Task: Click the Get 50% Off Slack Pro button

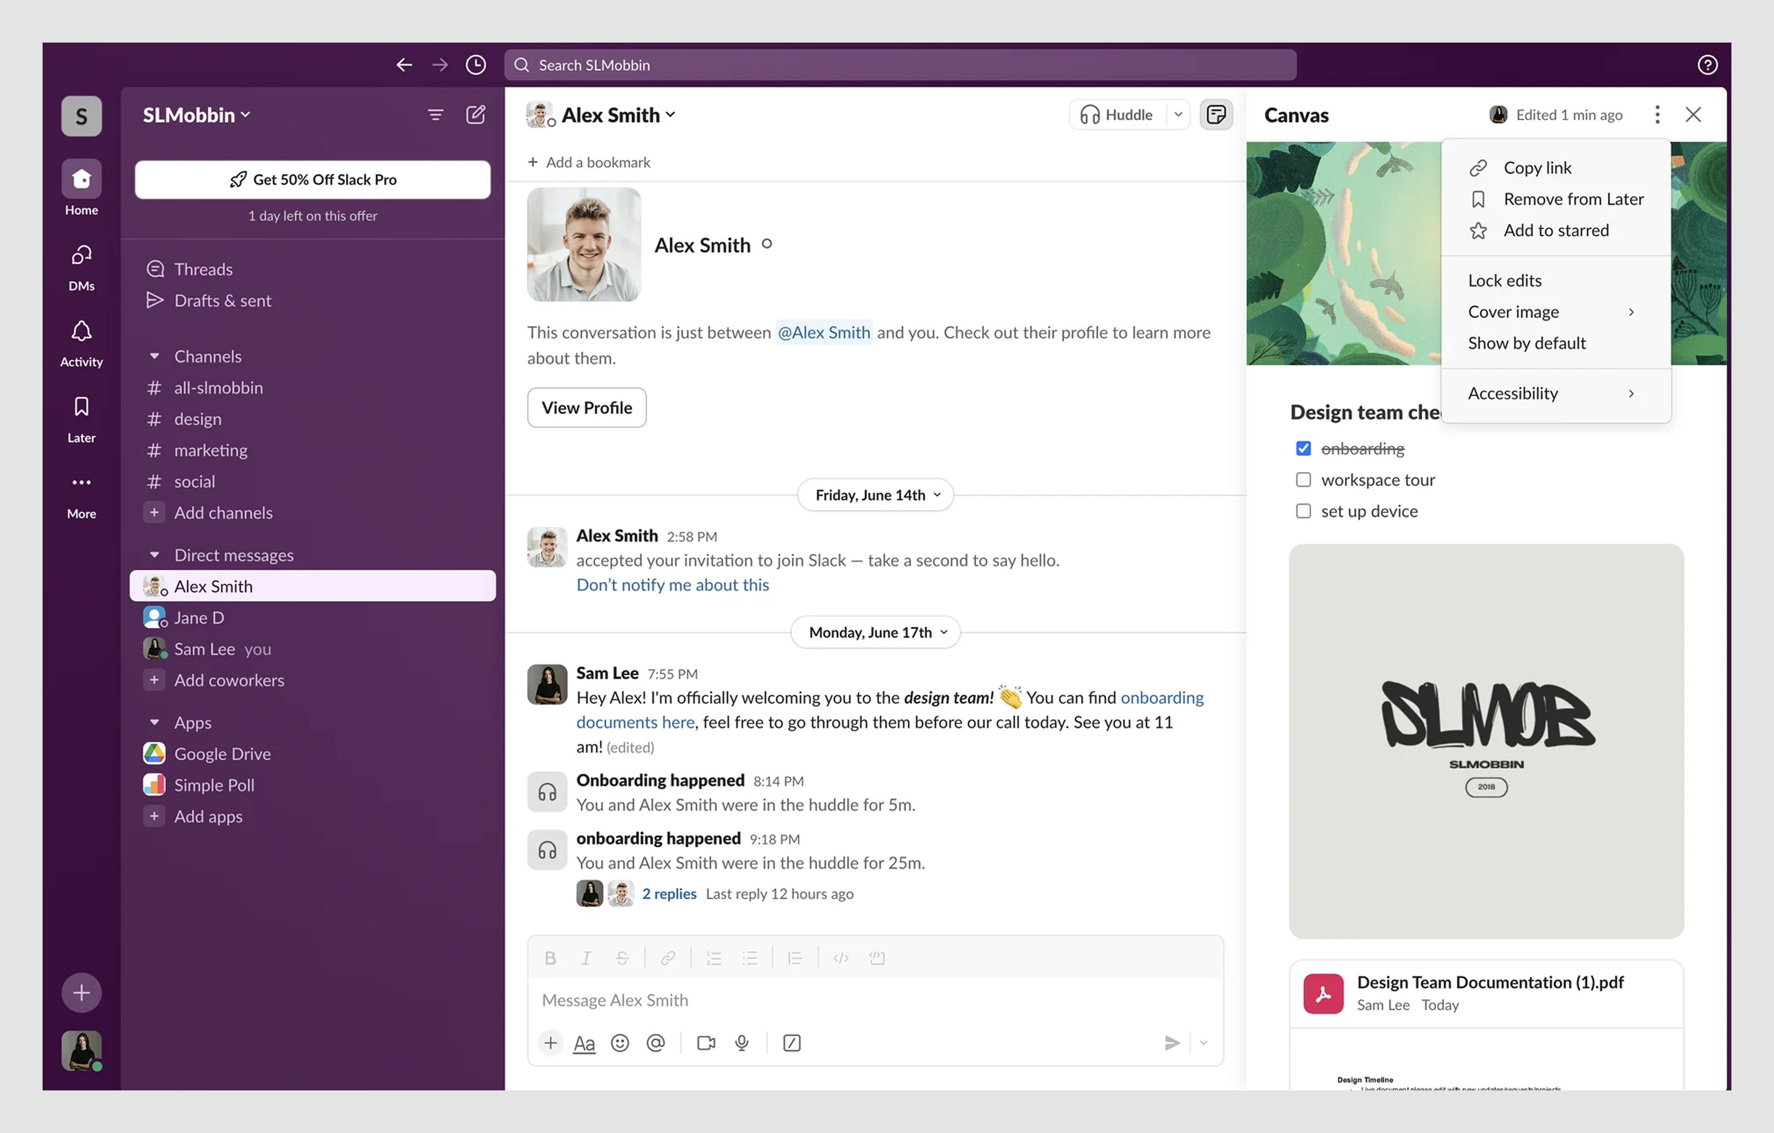Action: (312, 179)
